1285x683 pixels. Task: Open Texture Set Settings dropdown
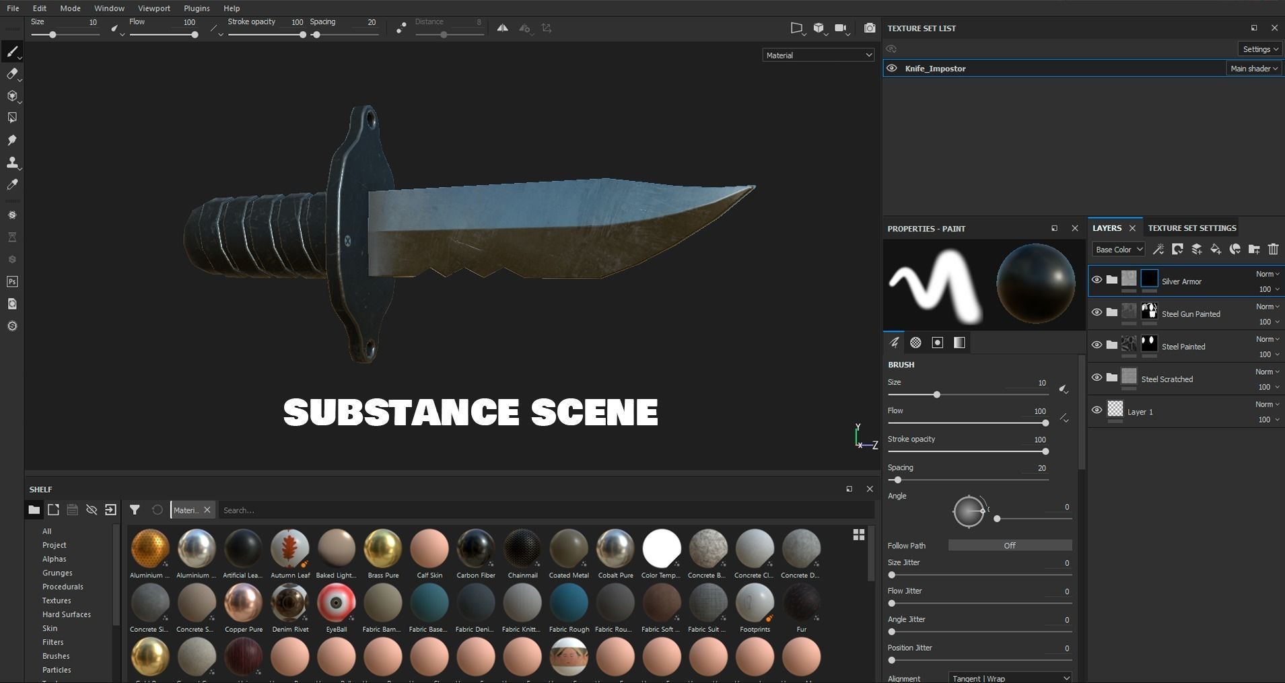[1259, 49]
